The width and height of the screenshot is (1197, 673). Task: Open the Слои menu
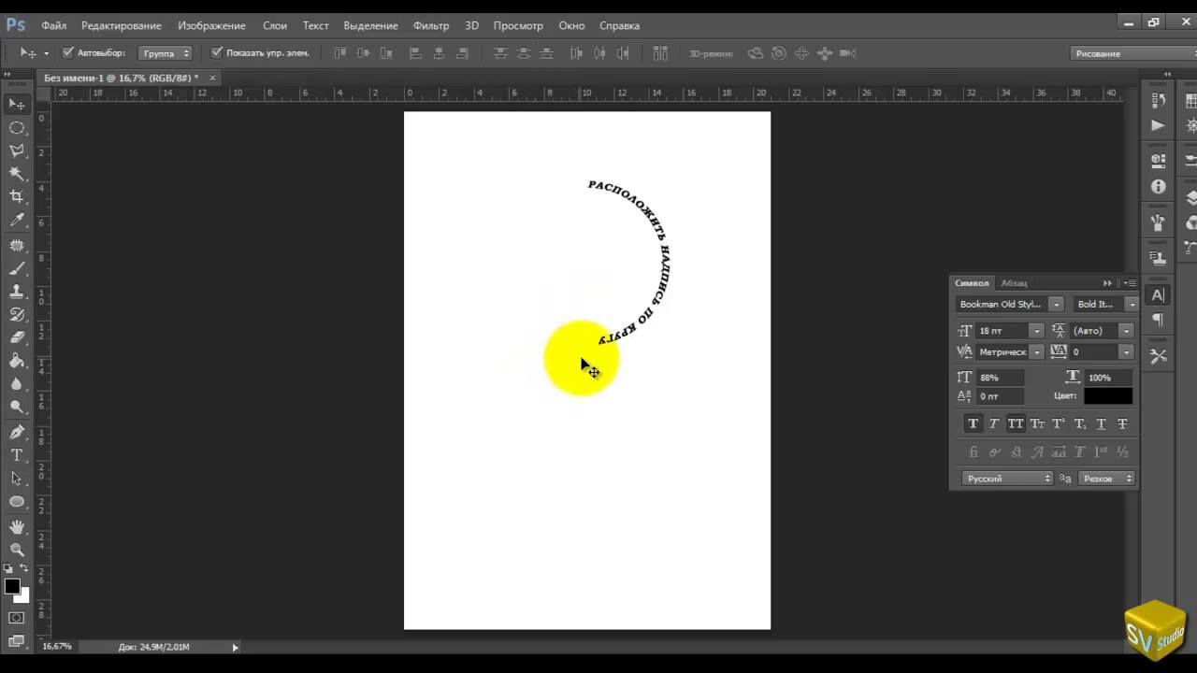pos(275,25)
